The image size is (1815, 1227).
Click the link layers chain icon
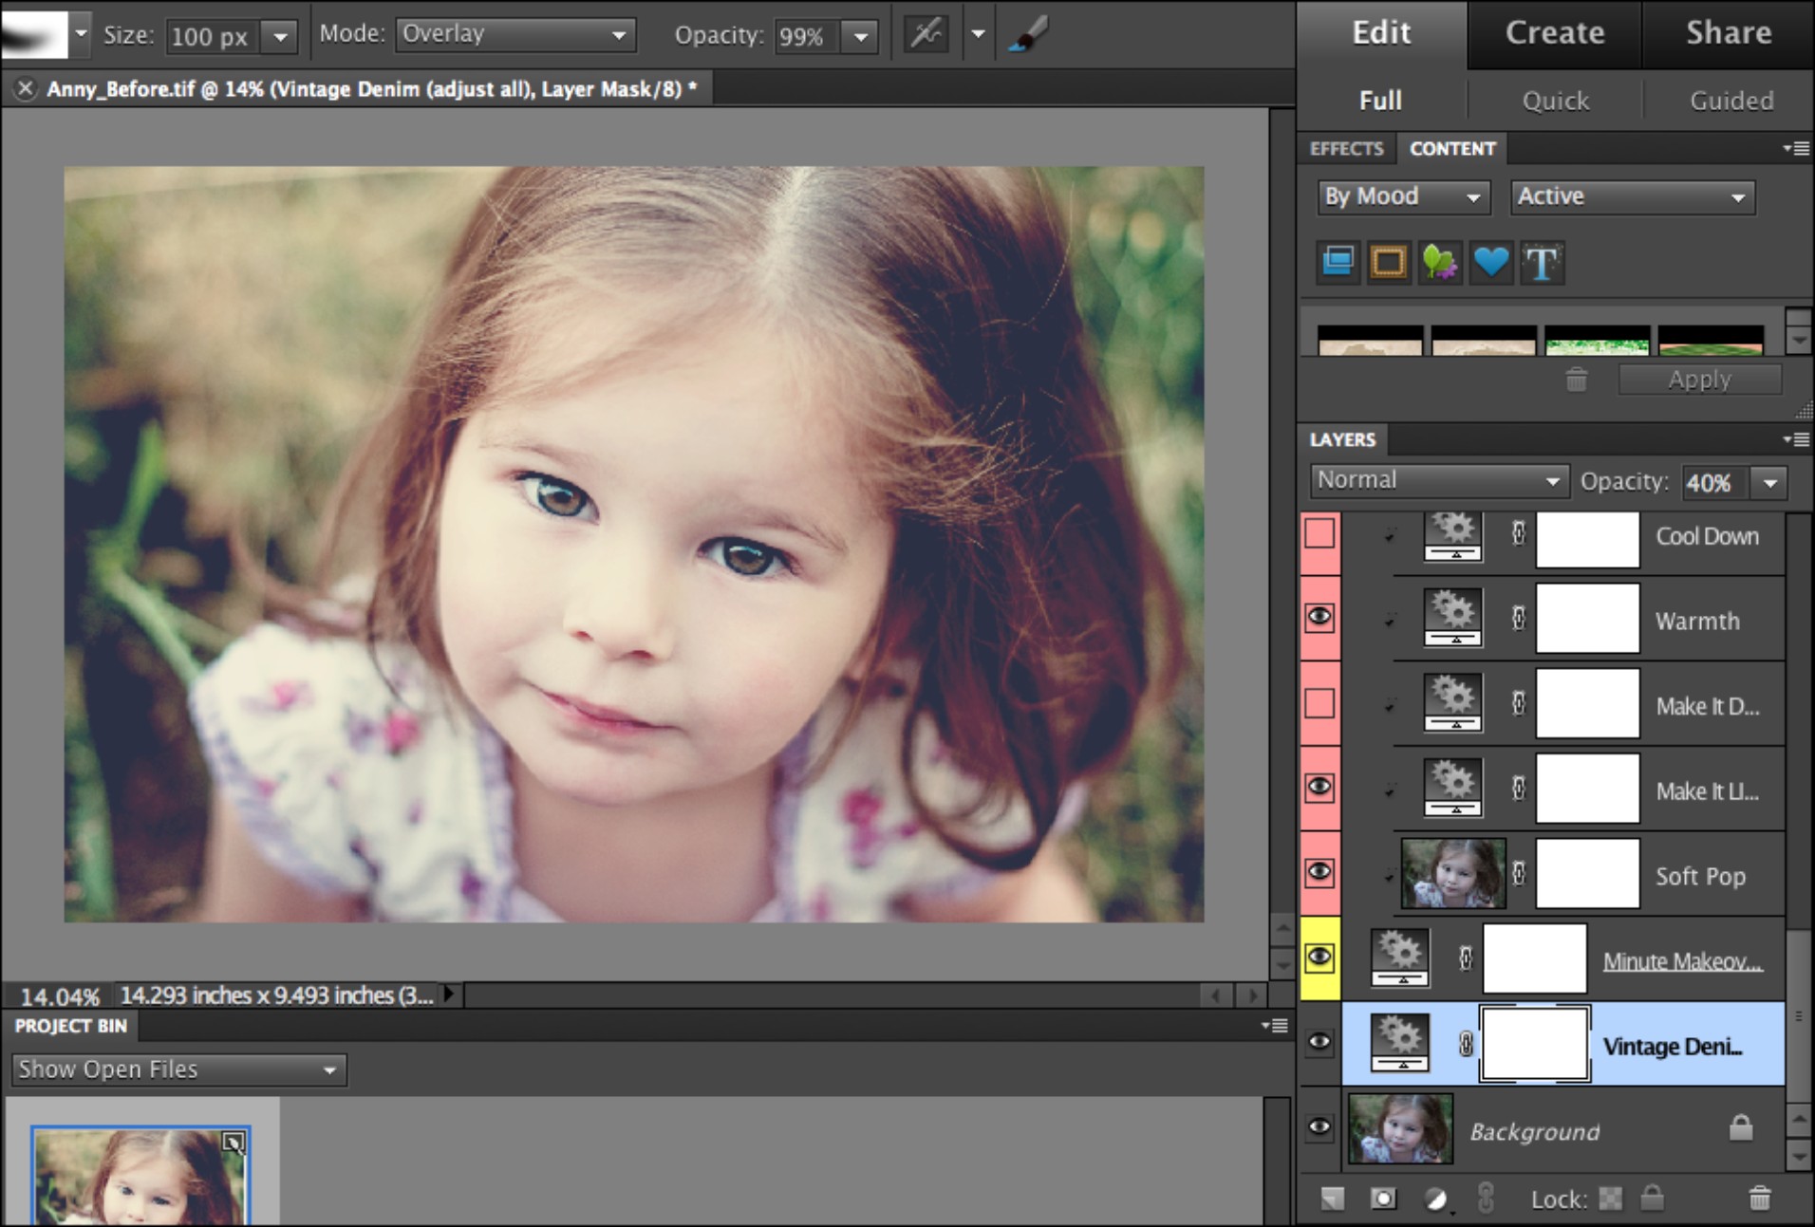coord(1487,1199)
